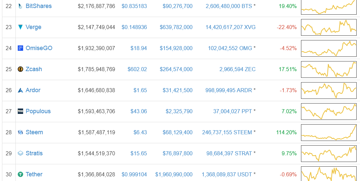This screenshot has height=181, width=360.
Task: Select Verge price $0.148936
Action: click(x=134, y=27)
